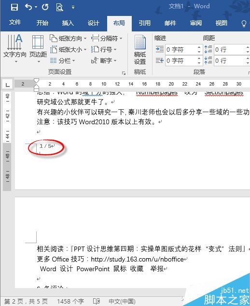
Task: Click the spacing after '0 行' field
Action: [230, 61]
